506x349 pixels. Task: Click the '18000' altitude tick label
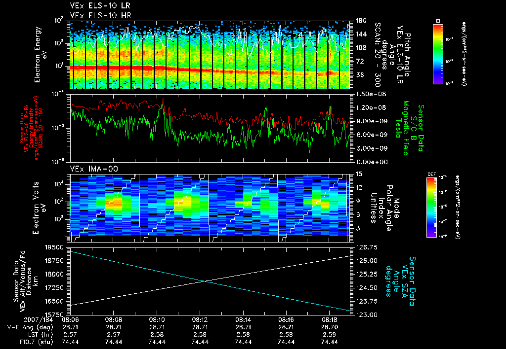coord(55,275)
